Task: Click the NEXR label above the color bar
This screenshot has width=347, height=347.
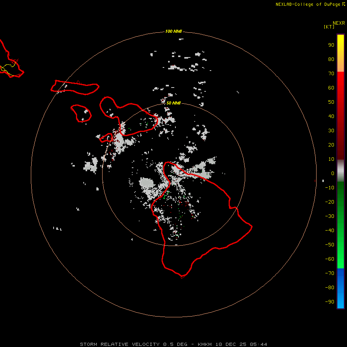Action: (339, 23)
